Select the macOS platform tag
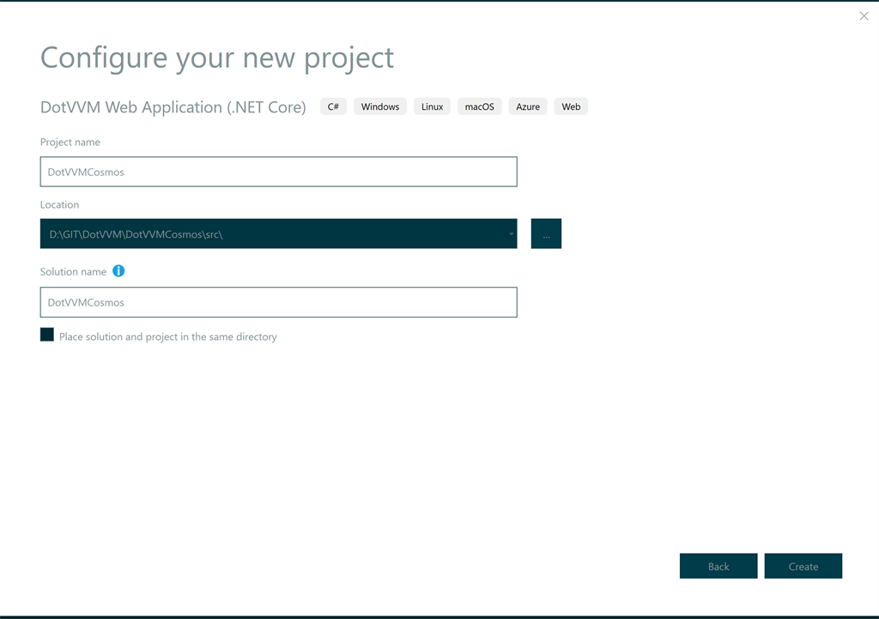 pos(479,106)
